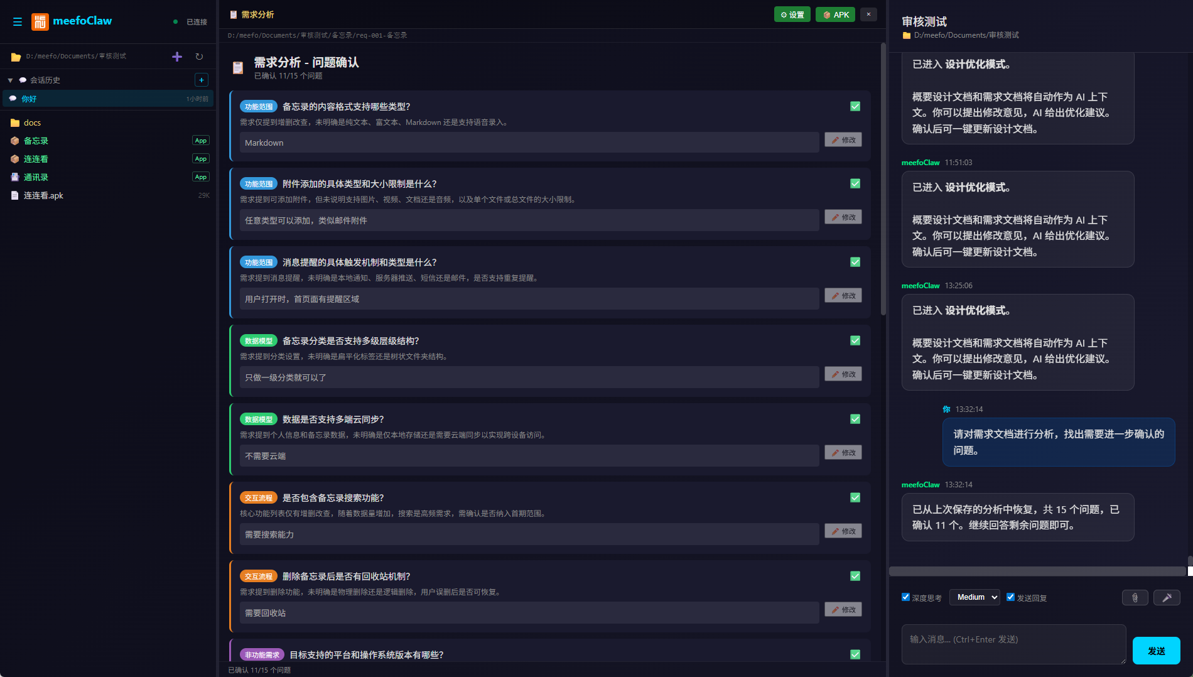Click the 用户打开时 answer field

[529, 299]
